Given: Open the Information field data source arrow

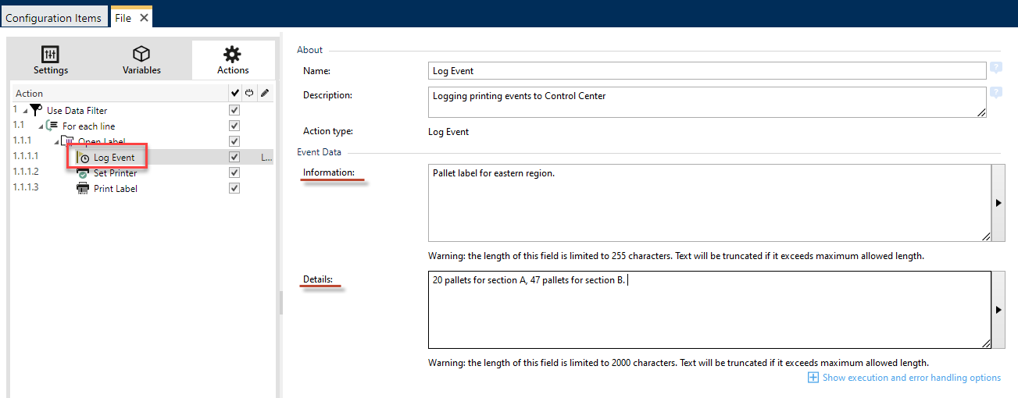Looking at the screenshot, I should [x=998, y=203].
